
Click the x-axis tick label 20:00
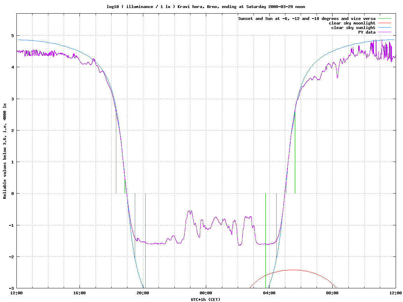click(x=143, y=293)
